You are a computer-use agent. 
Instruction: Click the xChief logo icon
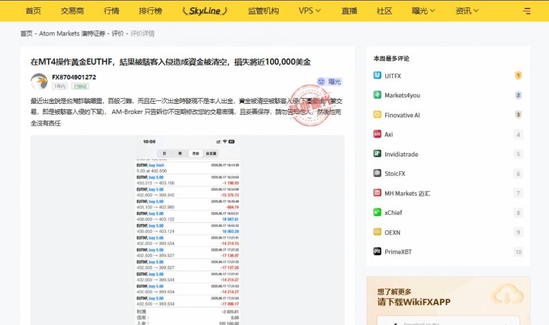pos(377,212)
